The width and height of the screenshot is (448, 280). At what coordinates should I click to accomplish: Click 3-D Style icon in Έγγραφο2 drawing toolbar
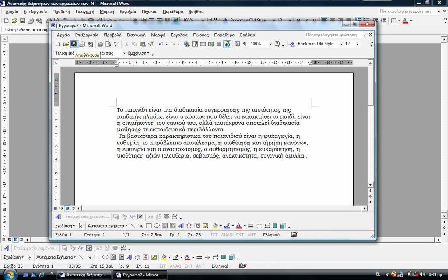click(283, 226)
